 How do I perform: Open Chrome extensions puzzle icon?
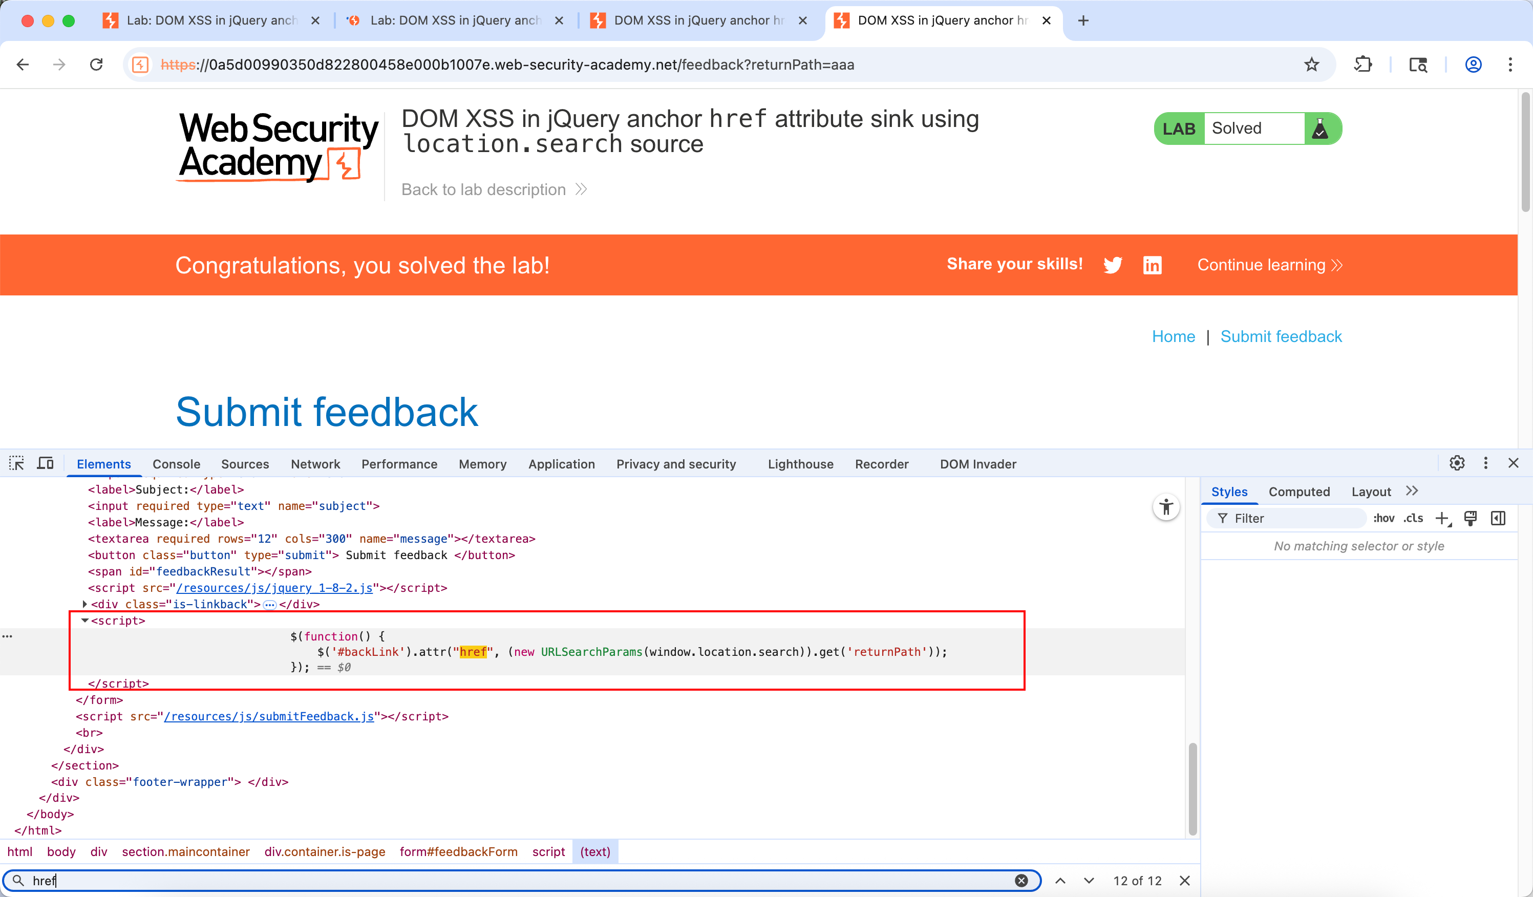coord(1362,65)
